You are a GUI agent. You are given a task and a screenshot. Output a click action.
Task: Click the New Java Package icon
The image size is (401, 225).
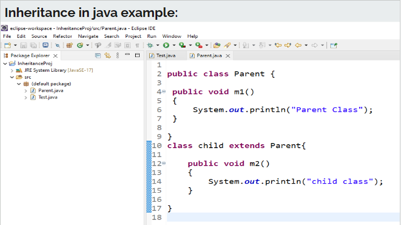70,46
